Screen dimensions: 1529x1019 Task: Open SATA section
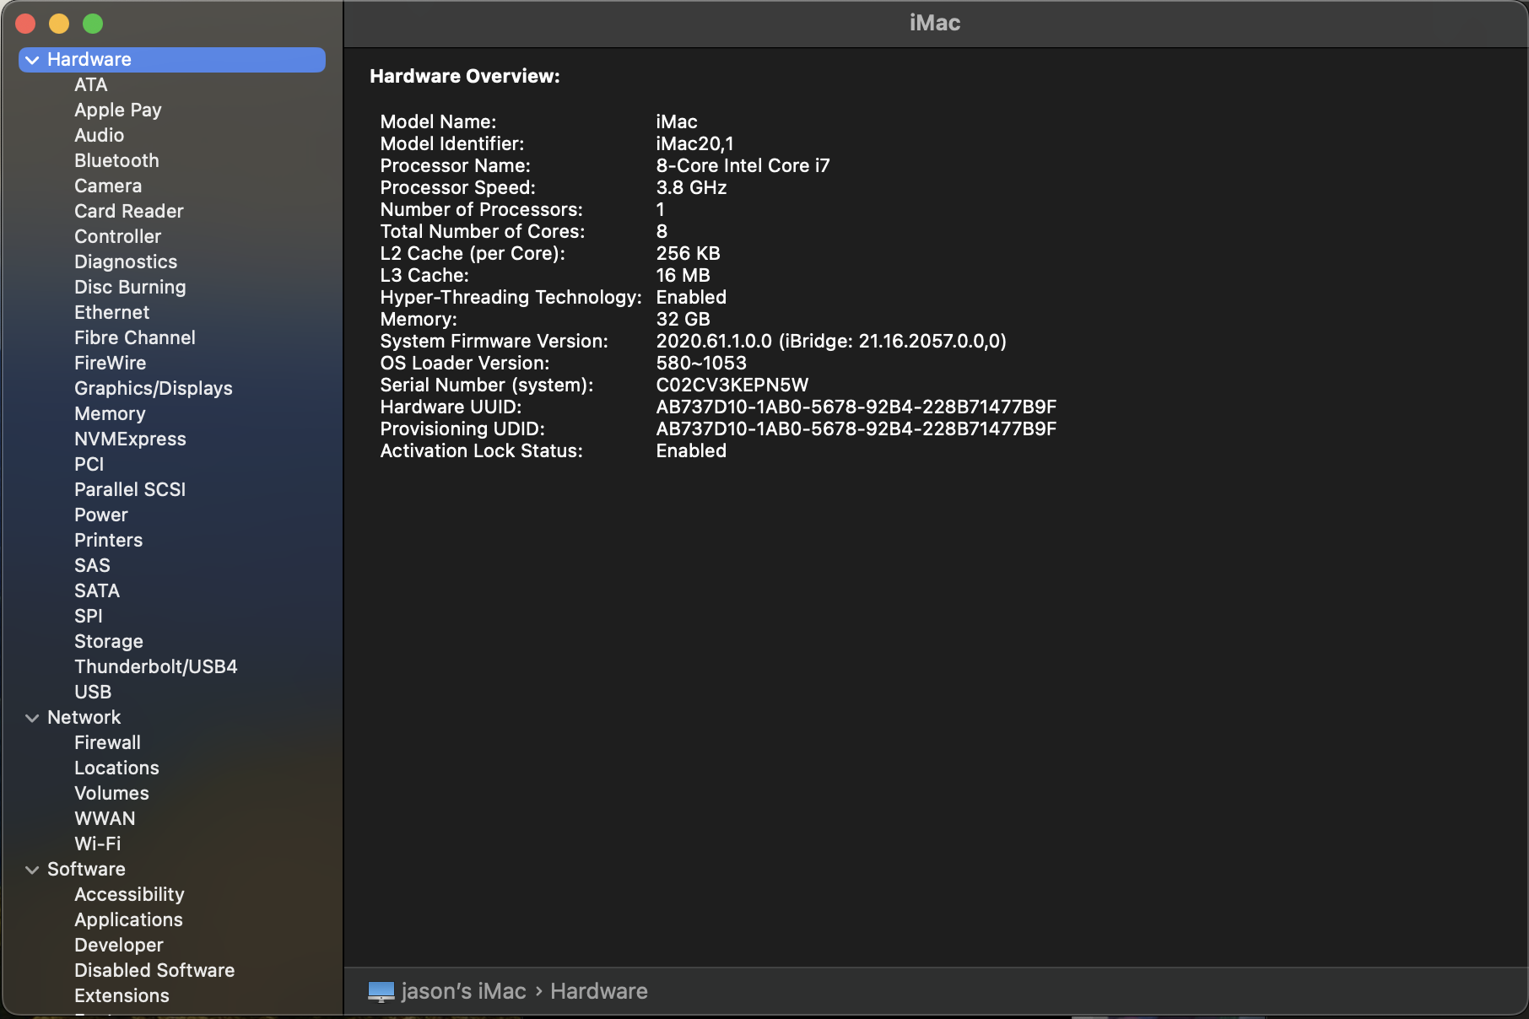(x=97, y=591)
